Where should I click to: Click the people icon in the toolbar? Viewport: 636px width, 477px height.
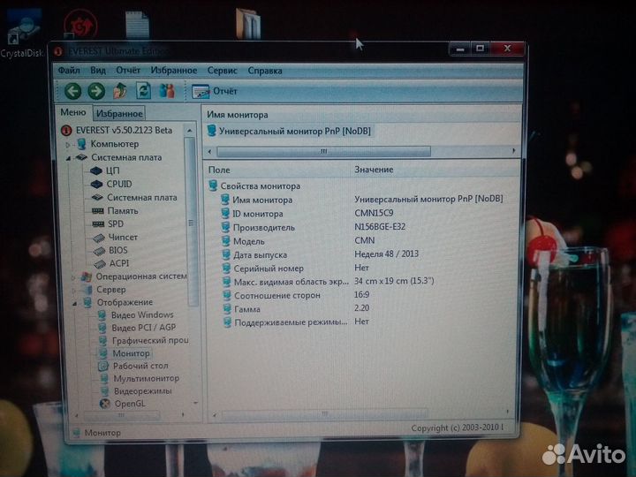tap(167, 91)
